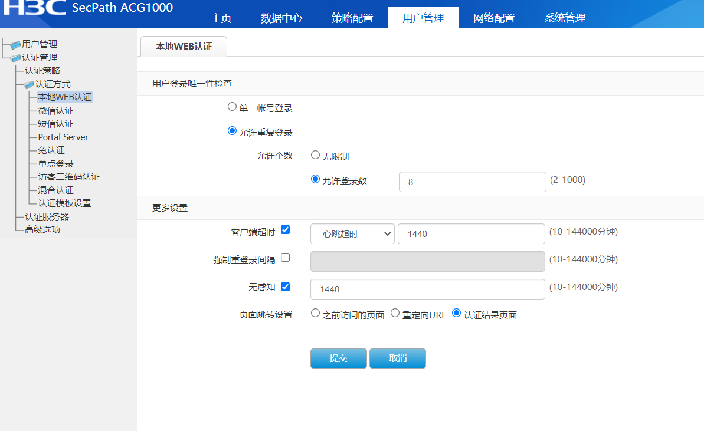
Task: Open the 网络配置 top menu
Action: click(494, 18)
